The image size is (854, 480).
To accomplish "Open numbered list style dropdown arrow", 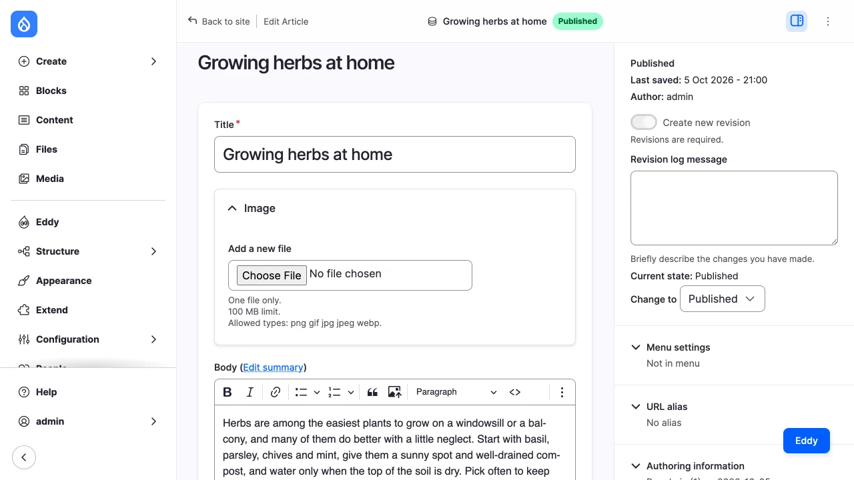I will (350, 392).
